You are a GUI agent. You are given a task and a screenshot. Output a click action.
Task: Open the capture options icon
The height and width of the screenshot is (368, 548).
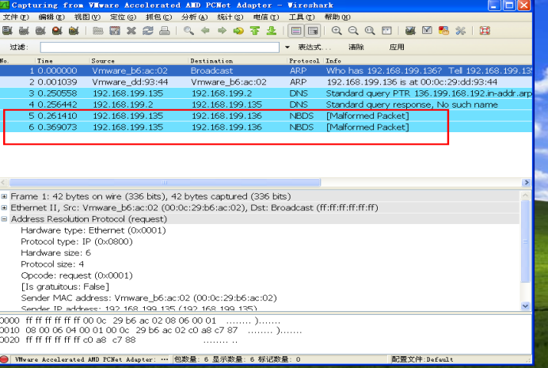point(24,31)
